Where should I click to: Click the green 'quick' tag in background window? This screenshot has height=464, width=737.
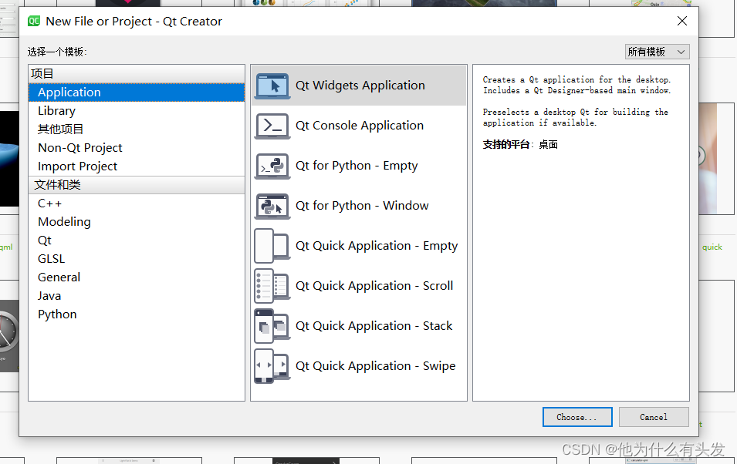coord(712,247)
